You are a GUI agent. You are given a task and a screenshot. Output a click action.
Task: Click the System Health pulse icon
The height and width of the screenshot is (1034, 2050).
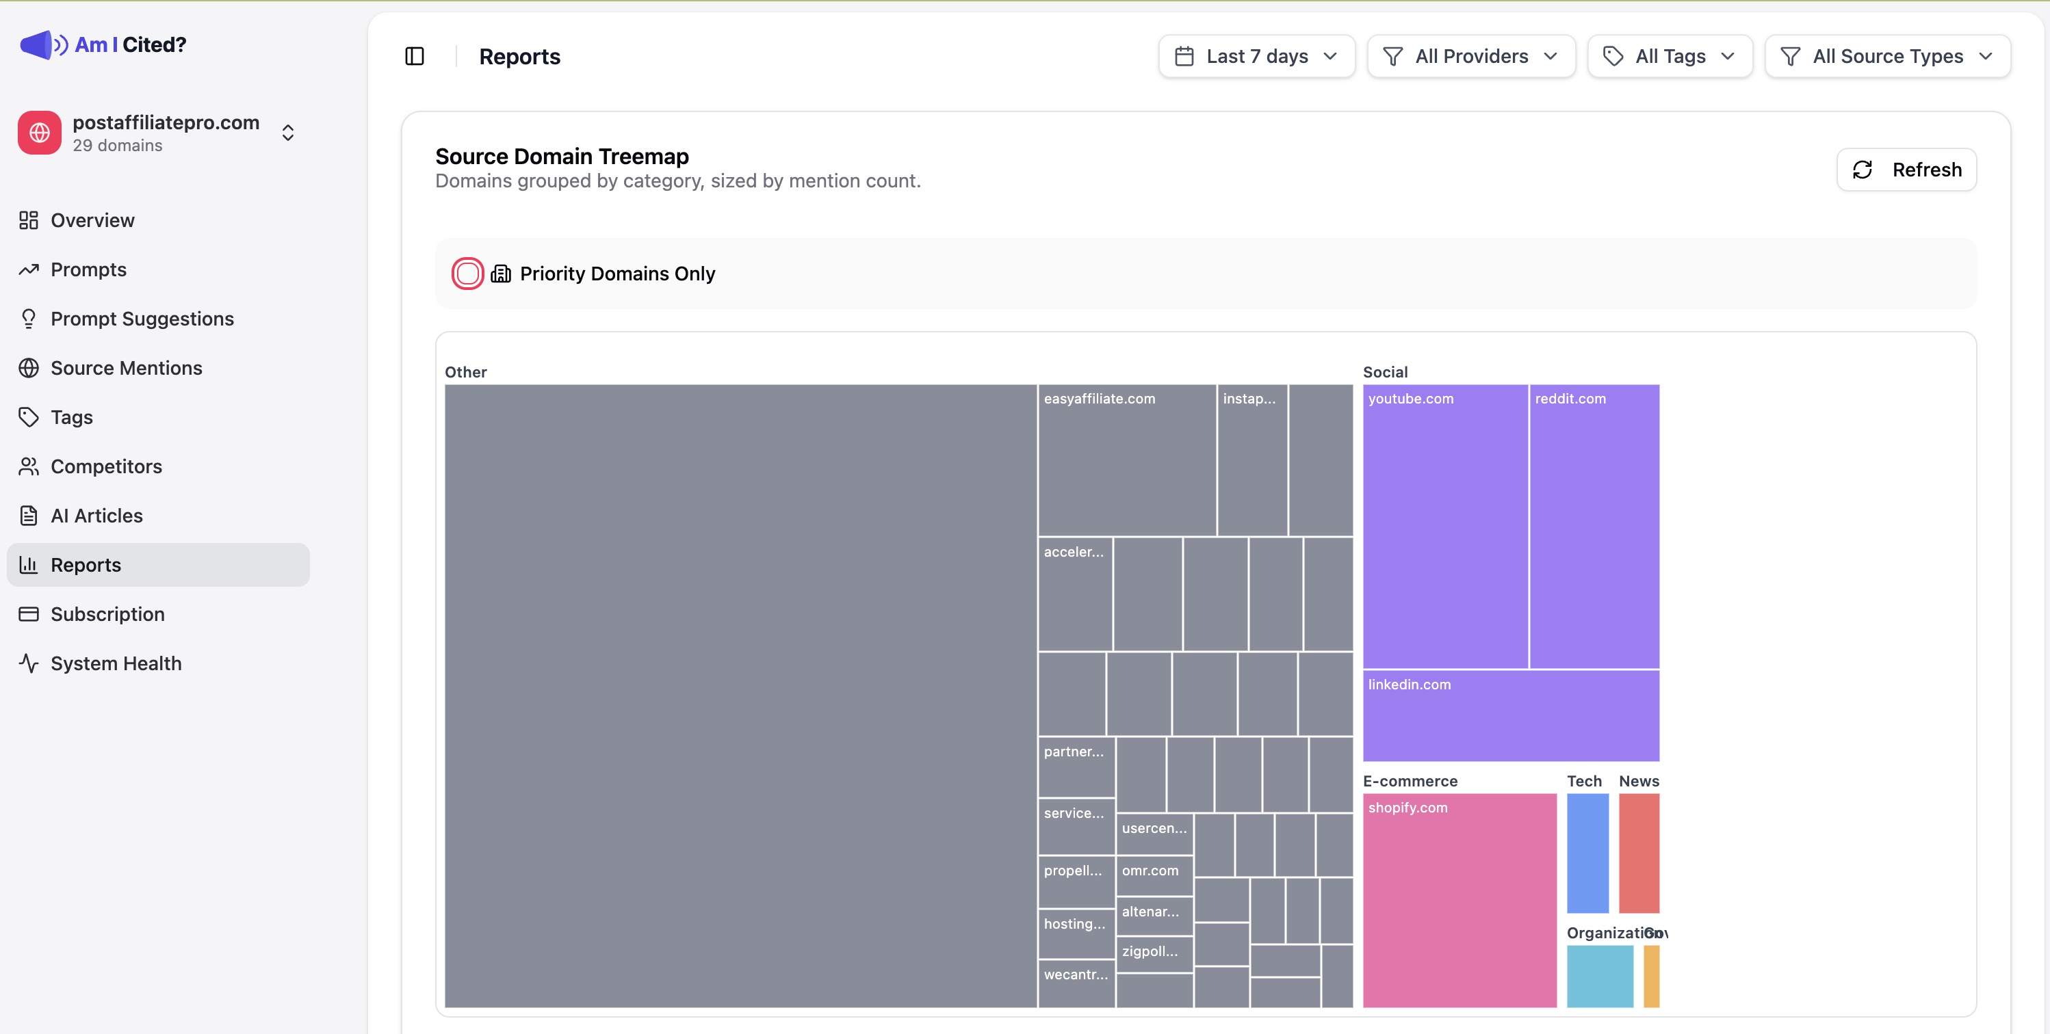[x=29, y=663]
